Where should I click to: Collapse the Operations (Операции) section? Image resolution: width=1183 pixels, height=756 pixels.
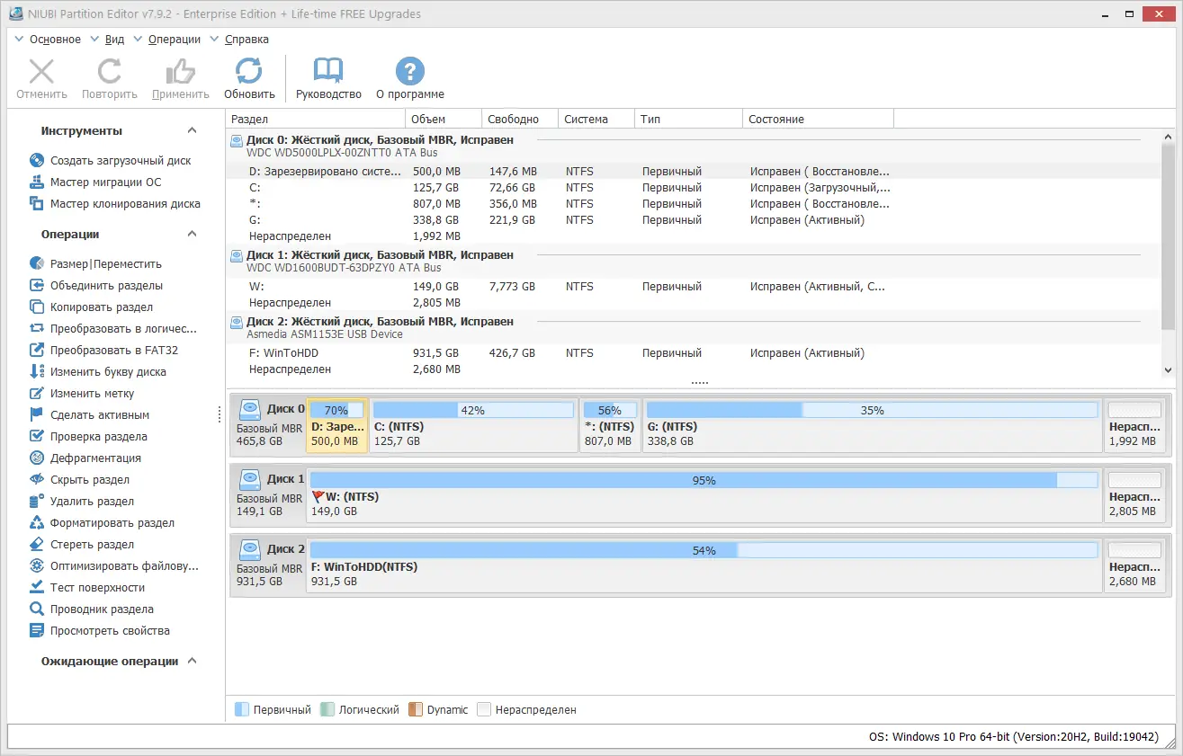click(x=191, y=233)
